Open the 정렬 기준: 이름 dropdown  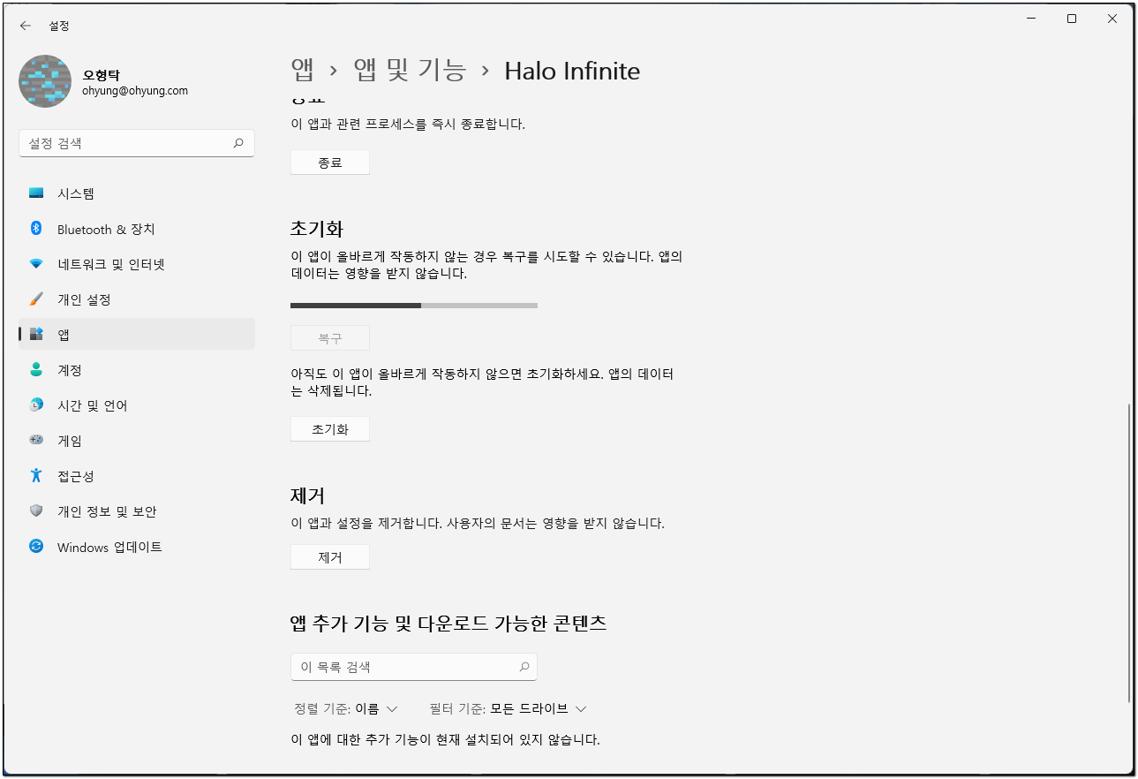[x=346, y=708]
